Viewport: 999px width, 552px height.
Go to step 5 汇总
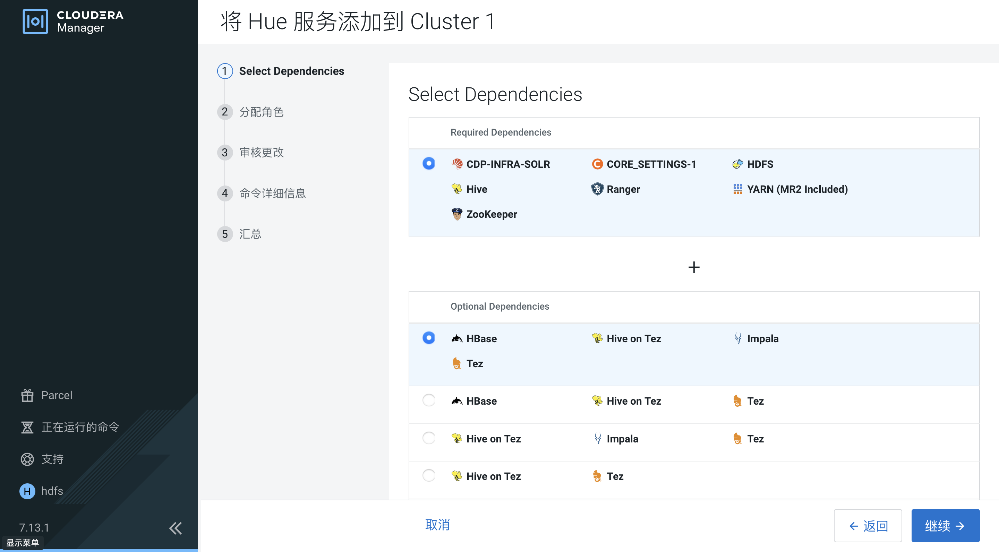[x=250, y=234]
